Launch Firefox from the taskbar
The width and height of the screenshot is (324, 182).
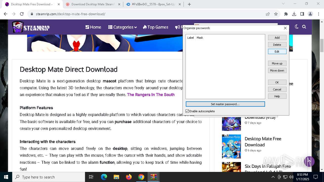[129, 177]
